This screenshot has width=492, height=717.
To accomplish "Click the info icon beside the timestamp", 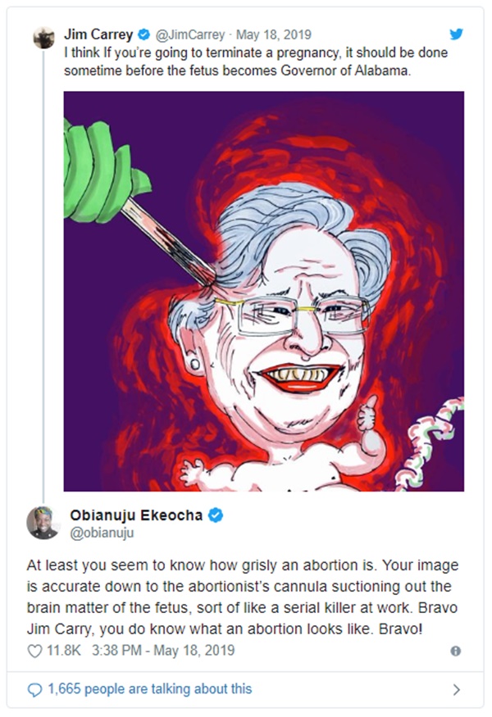I will [455, 651].
